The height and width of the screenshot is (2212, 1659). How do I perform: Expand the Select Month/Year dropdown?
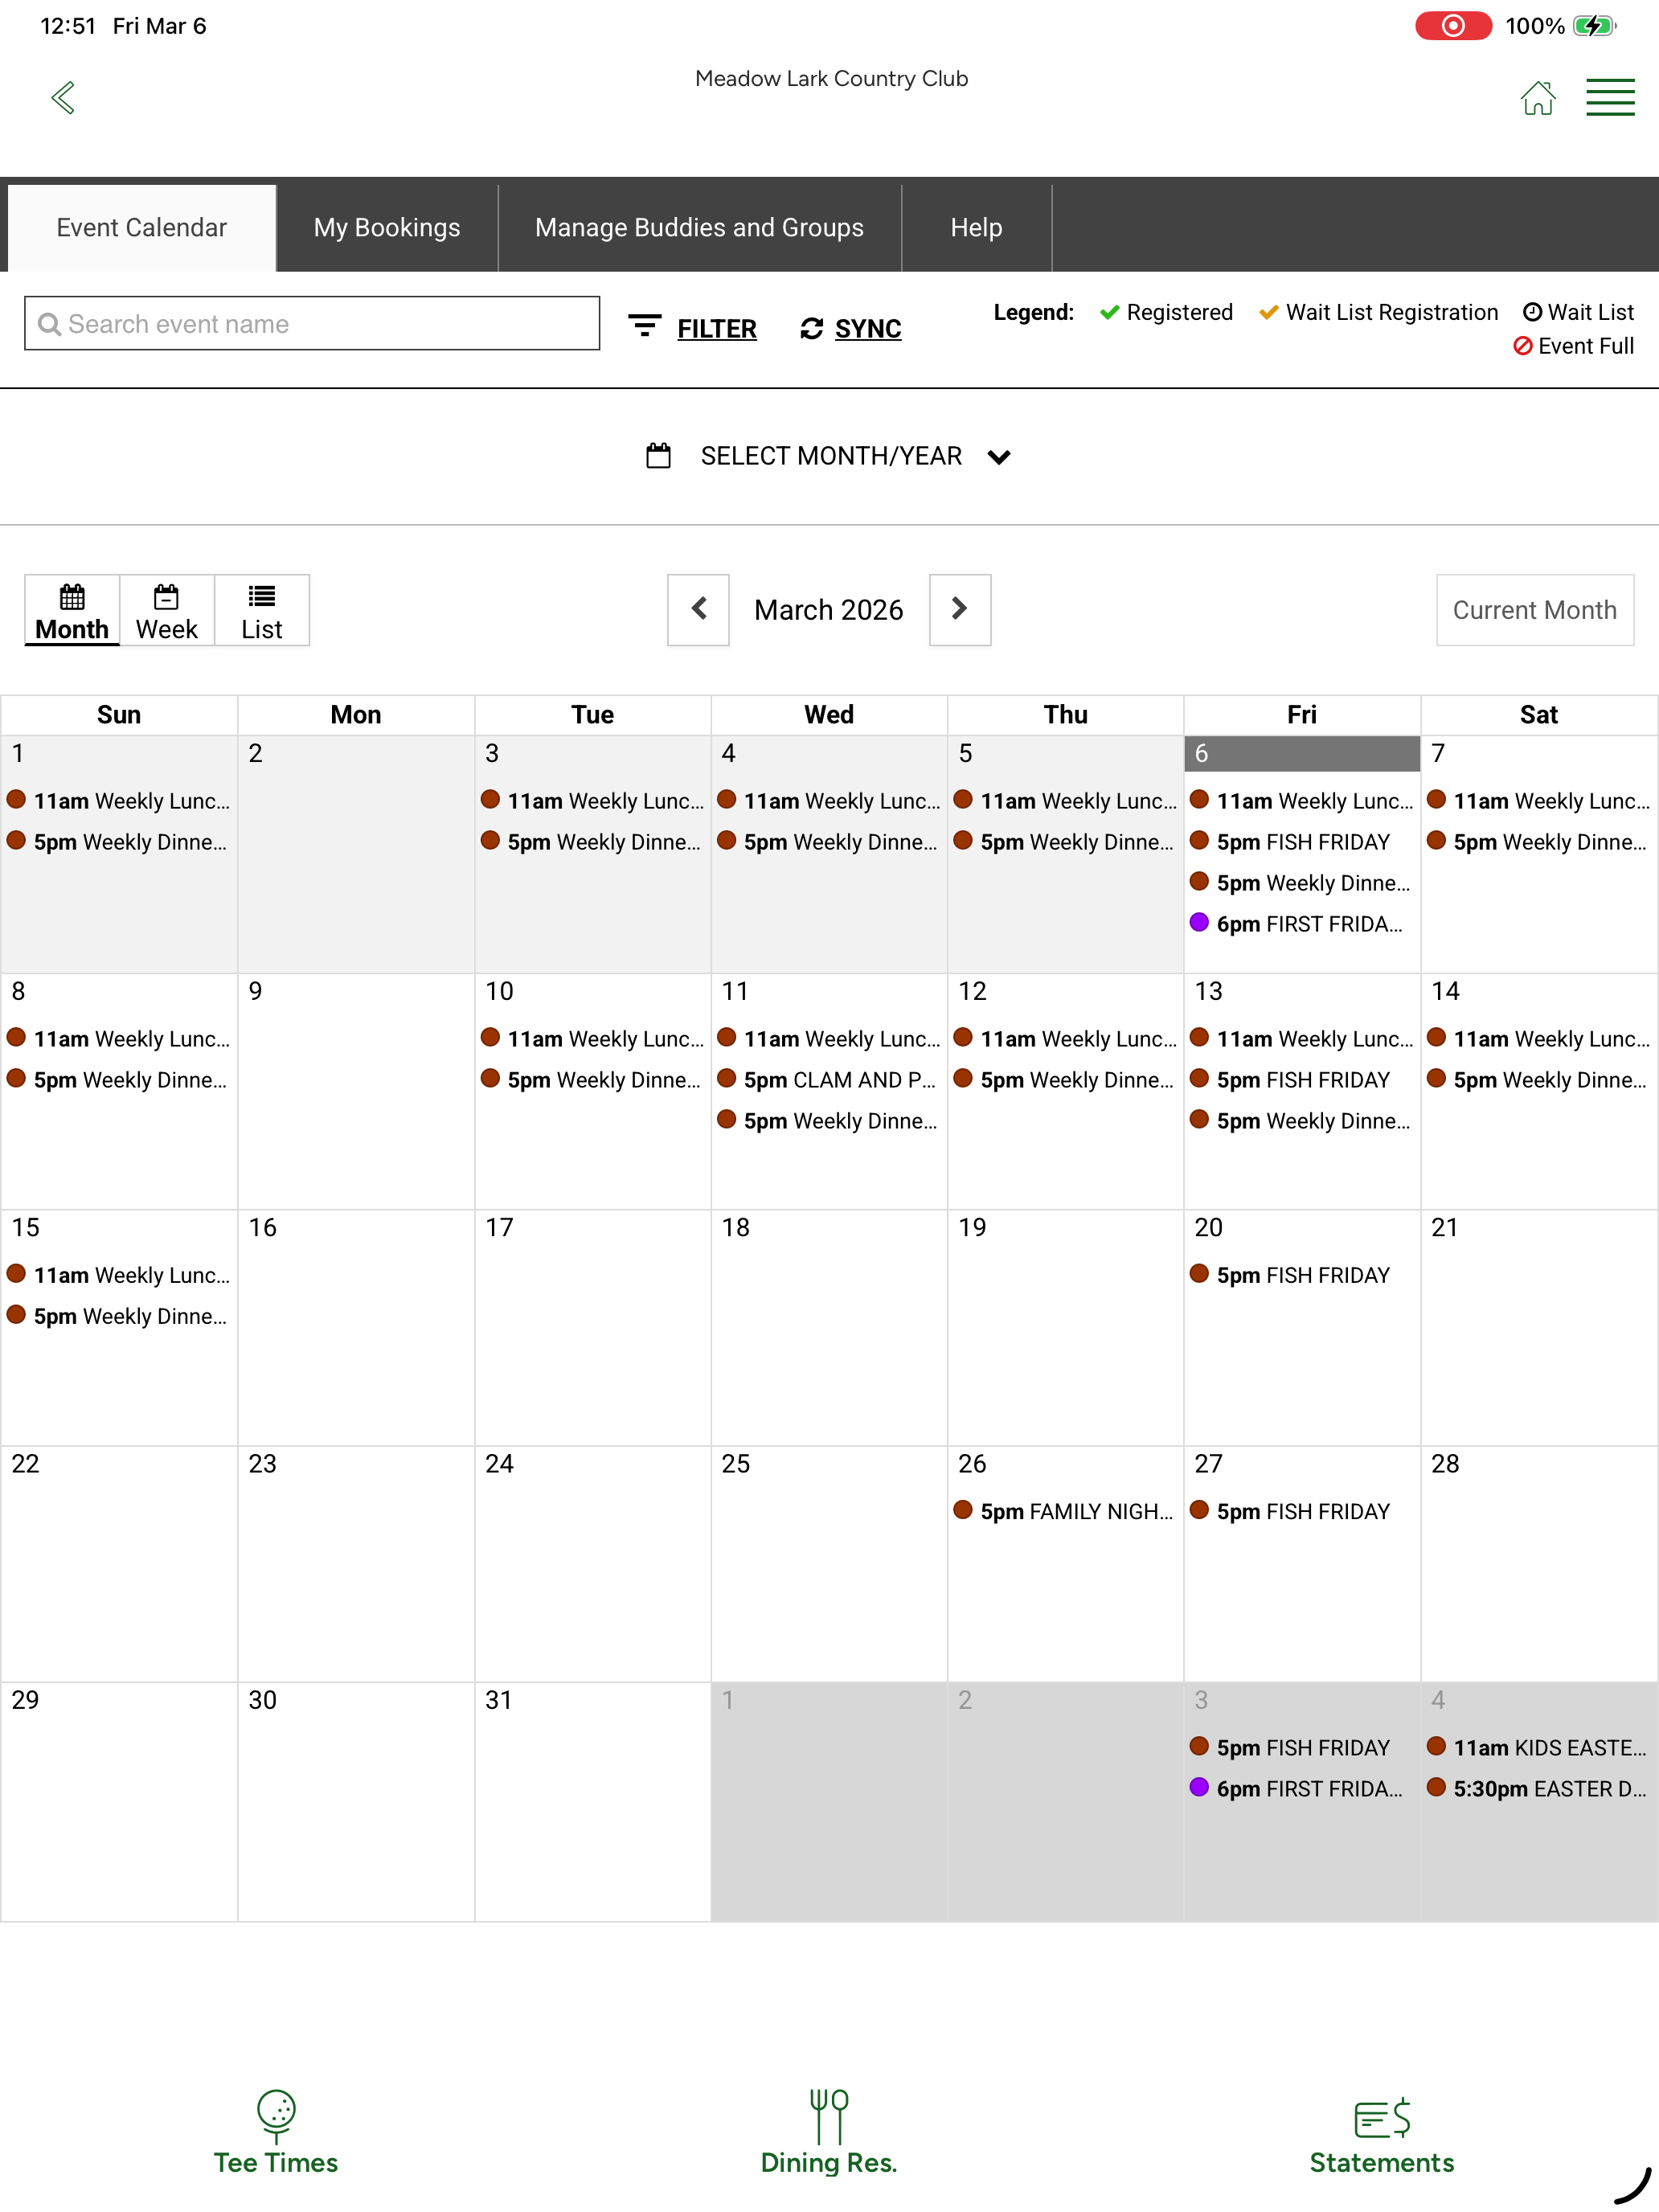point(829,456)
